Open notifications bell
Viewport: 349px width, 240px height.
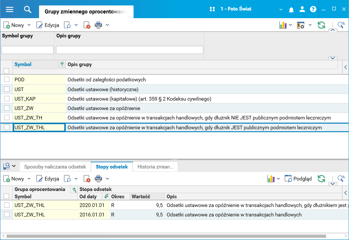coord(291,9)
